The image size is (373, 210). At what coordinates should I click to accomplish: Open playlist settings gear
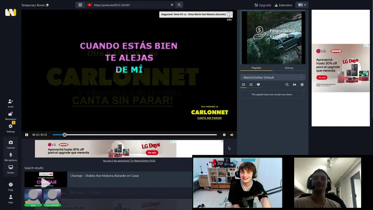point(302,85)
